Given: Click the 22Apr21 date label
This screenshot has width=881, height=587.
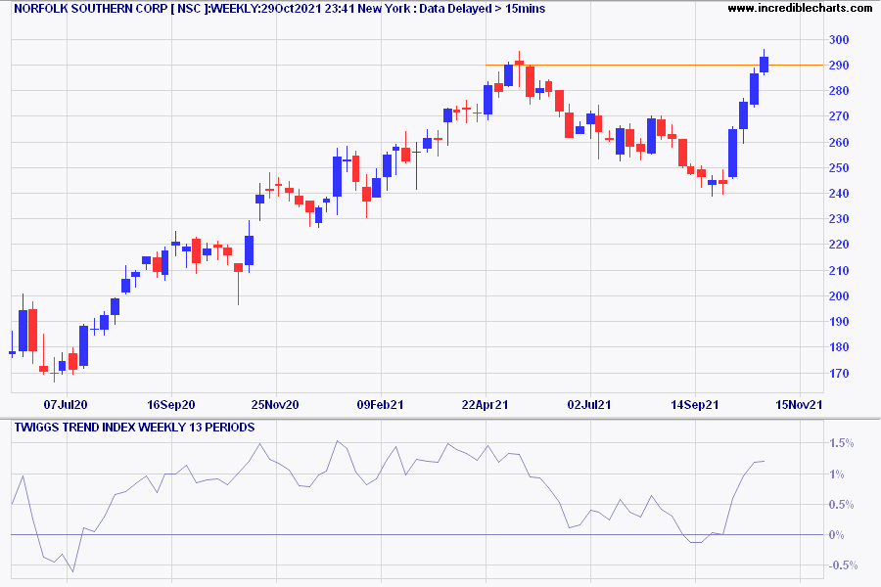Looking at the screenshot, I should click(x=485, y=404).
